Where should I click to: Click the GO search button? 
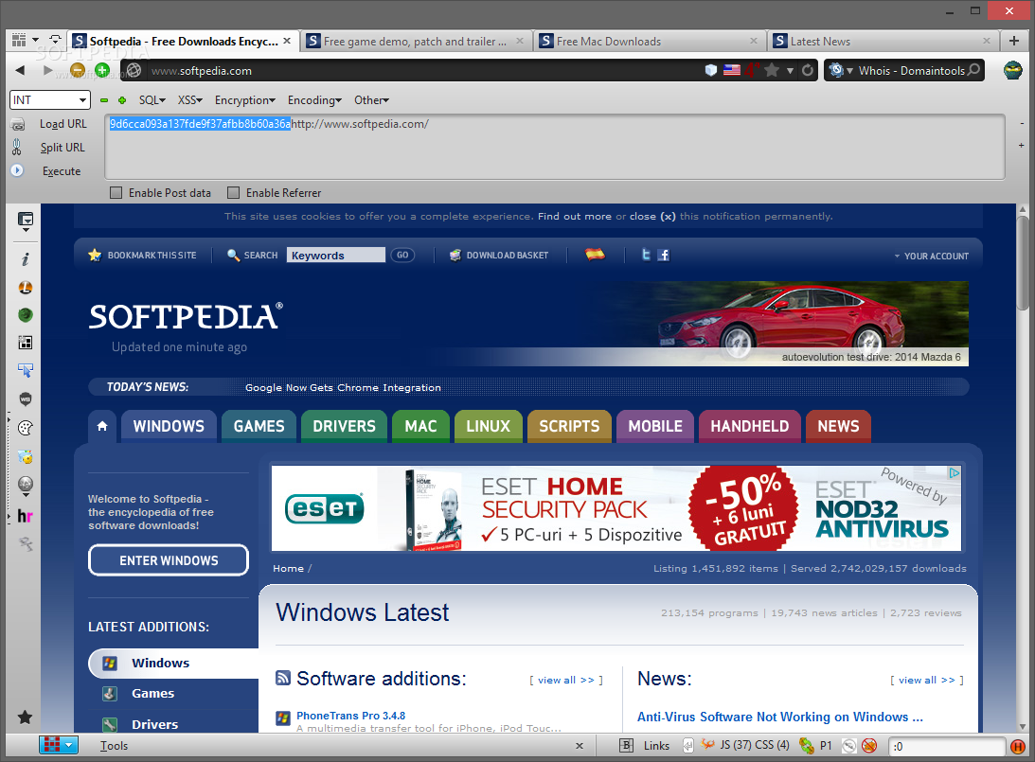coord(402,255)
